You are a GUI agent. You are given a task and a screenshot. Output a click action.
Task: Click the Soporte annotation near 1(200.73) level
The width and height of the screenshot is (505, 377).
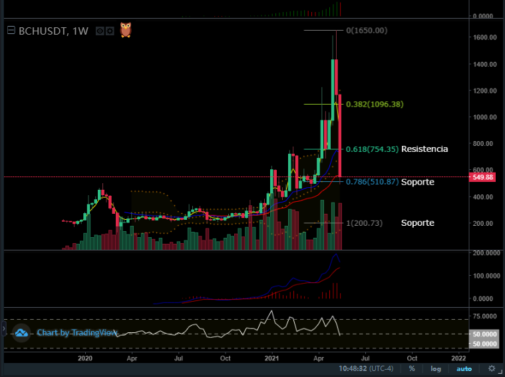pyautogui.click(x=417, y=223)
